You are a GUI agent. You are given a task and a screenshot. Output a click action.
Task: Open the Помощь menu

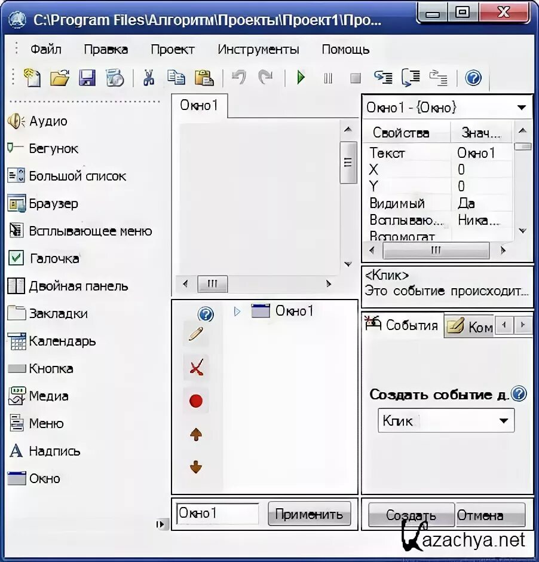pos(345,49)
